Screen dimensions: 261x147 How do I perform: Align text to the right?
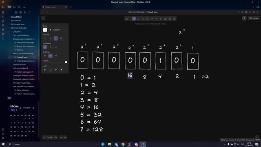(x=56, y=56)
